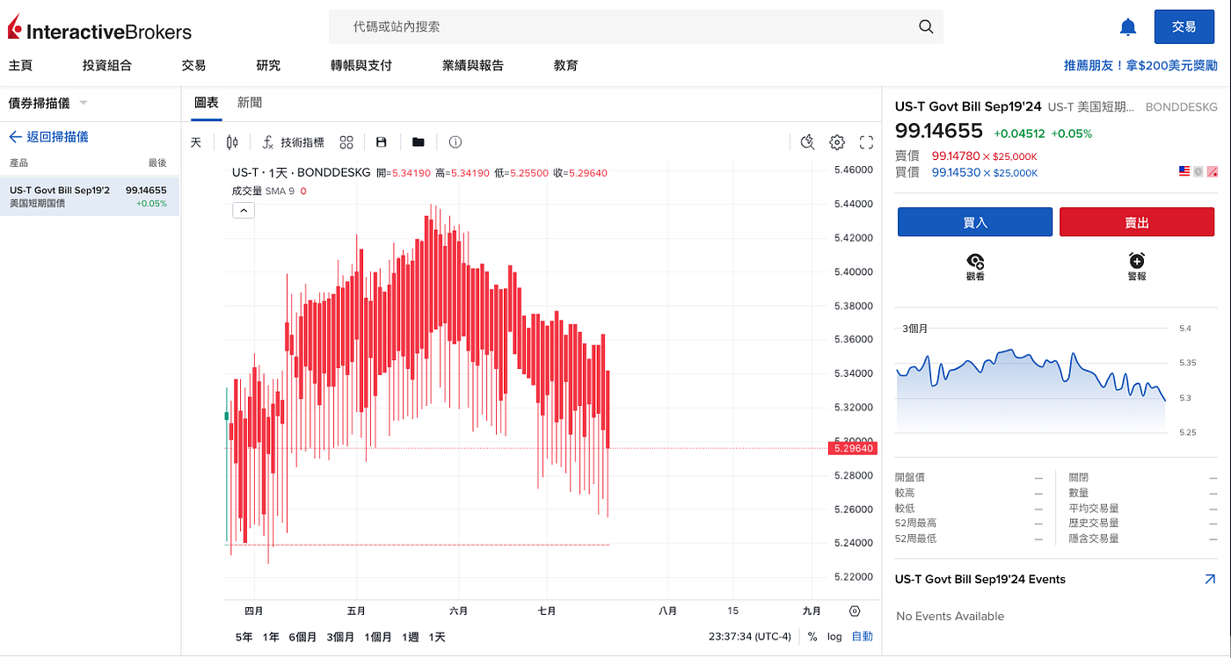Open events arrow link icon
Viewport: 1231px width, 658px height.
[1210, 579]
